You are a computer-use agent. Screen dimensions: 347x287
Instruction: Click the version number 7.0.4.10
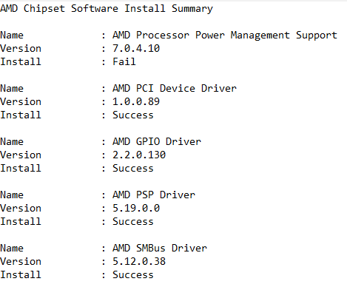click(136, 48)
